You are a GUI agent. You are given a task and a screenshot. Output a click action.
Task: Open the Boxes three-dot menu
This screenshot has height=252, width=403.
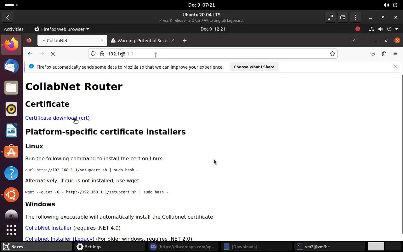[355, 18]
